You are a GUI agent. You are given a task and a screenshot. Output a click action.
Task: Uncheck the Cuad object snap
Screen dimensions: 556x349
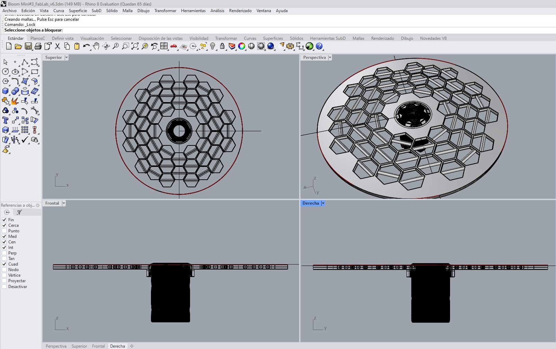[x=5, y=264]
